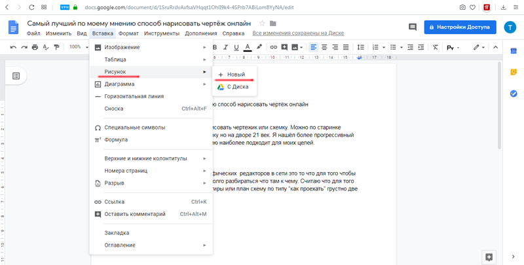Open Специальные символы
Screen dimensions: 524x265
pos(151,128)
